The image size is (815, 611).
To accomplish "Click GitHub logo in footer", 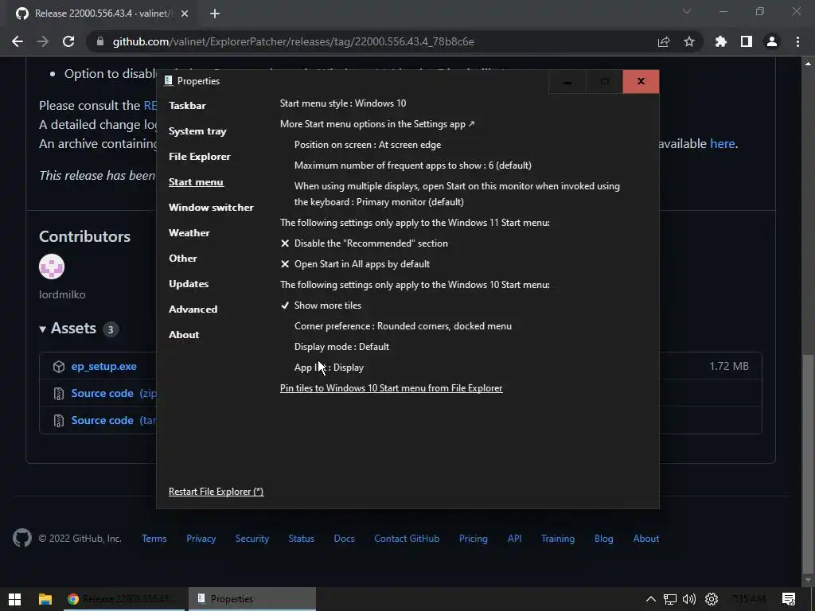I will coord(21,539).
